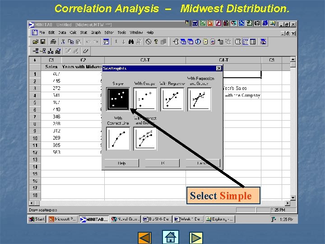Click the horizontal scroll left arrow
This screenshot has height=244, width=325.
[x=32, y=203]
